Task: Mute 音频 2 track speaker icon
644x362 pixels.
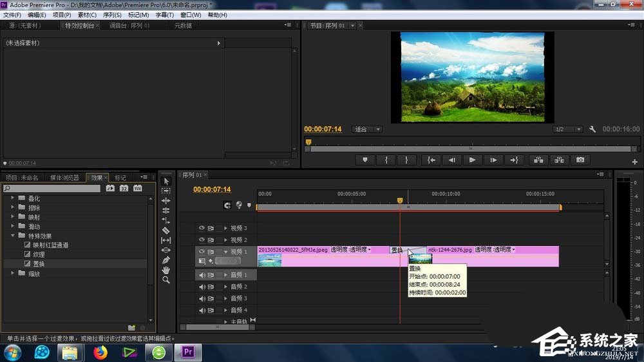Action: tap(202, 287)
